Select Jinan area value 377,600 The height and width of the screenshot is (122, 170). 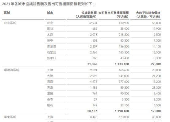pos(124,82)
